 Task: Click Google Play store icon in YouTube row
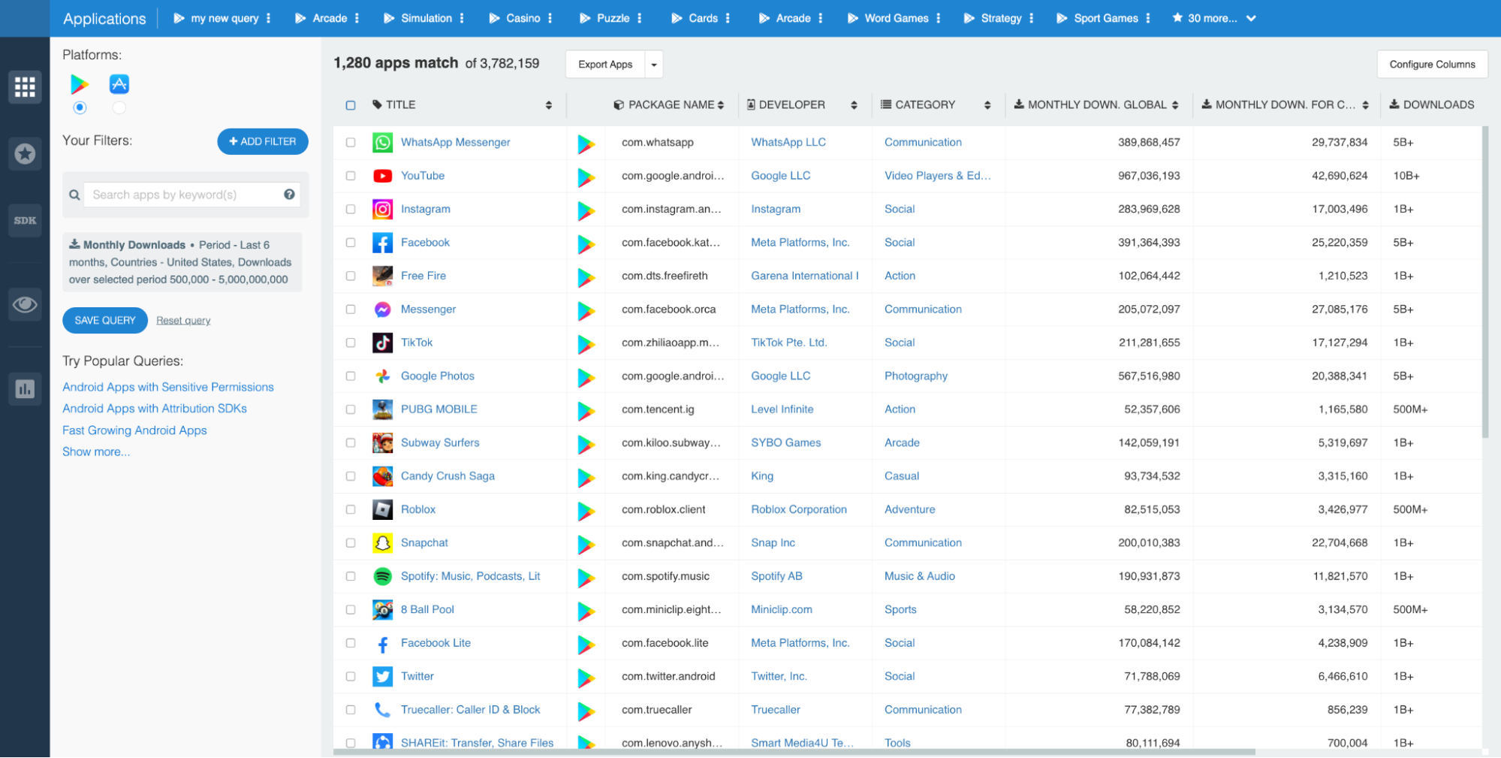coord(586,177)
